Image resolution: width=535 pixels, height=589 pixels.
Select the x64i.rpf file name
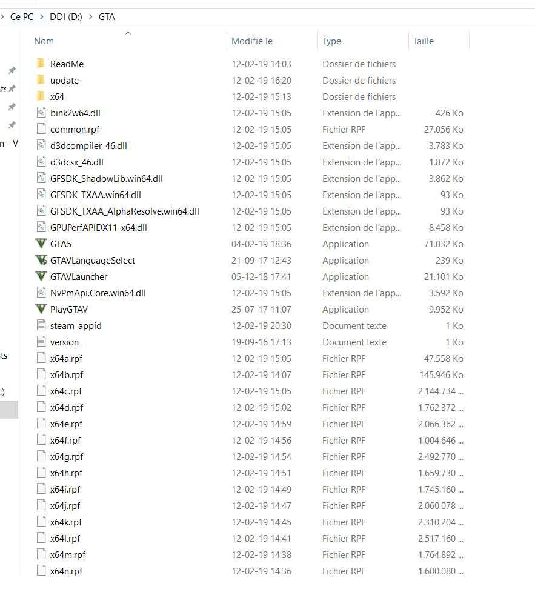coord(65,490)
